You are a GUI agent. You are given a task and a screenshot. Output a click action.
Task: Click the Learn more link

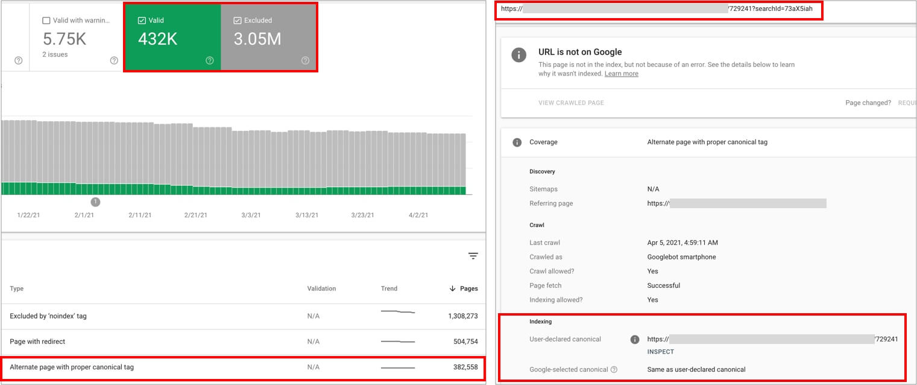tap(621, 74)
